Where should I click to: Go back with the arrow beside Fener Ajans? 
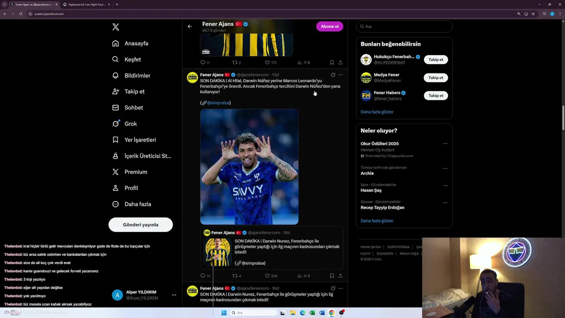190,26
